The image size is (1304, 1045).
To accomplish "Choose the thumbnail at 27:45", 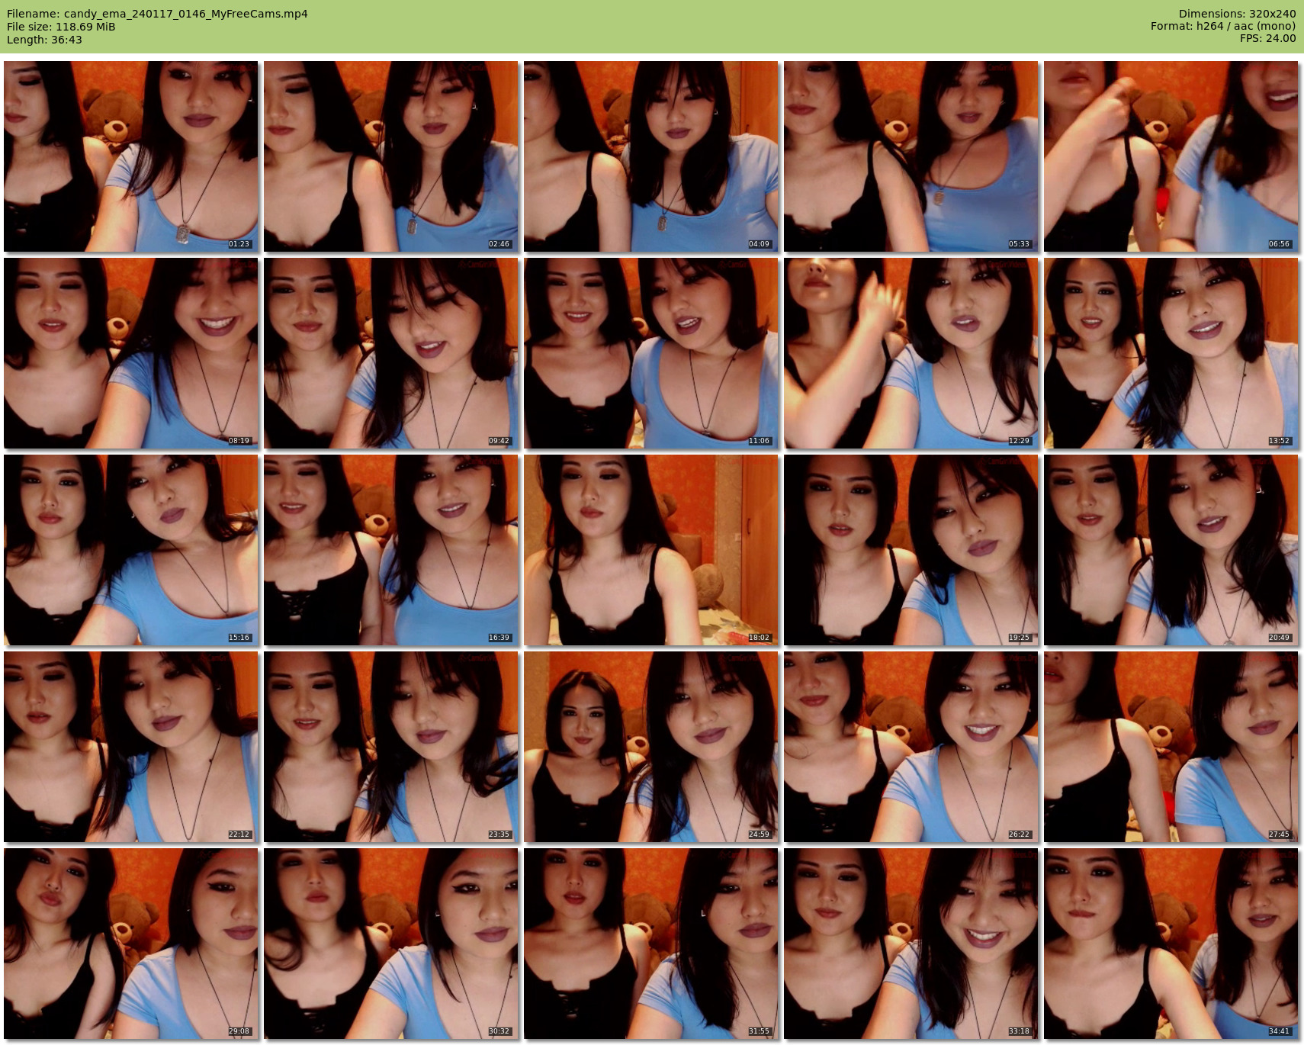I will click(x=1171, y=747).
